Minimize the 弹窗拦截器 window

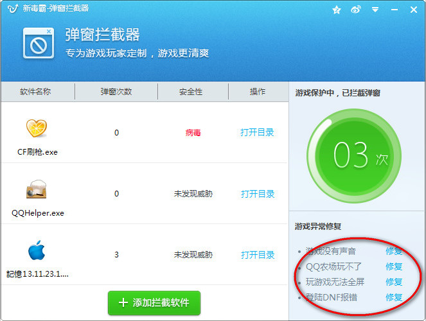(x=395, y=10)
